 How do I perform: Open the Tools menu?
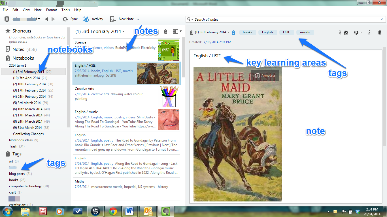pyautogui.click(x=65, y=10)
